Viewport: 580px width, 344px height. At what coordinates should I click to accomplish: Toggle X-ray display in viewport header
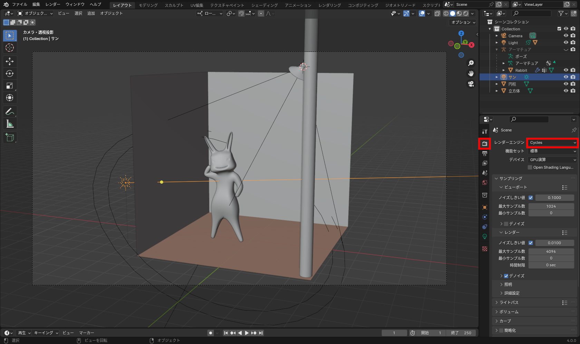[x=437, y=13]
